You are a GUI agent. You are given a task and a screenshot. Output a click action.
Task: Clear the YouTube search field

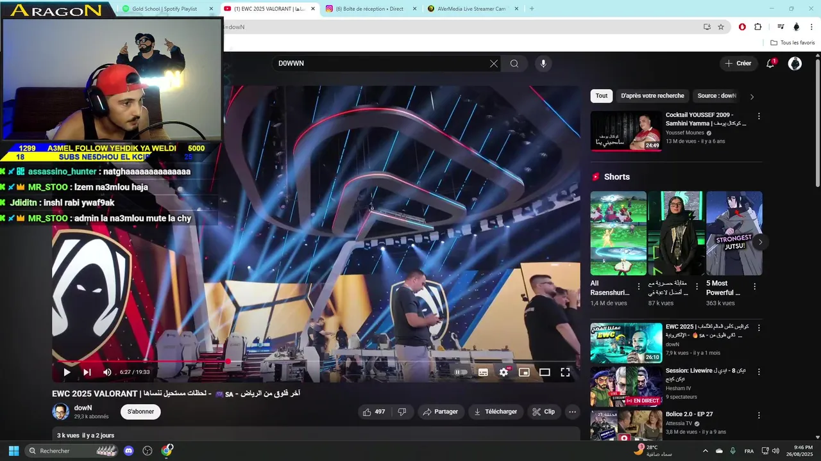point(494,63)
